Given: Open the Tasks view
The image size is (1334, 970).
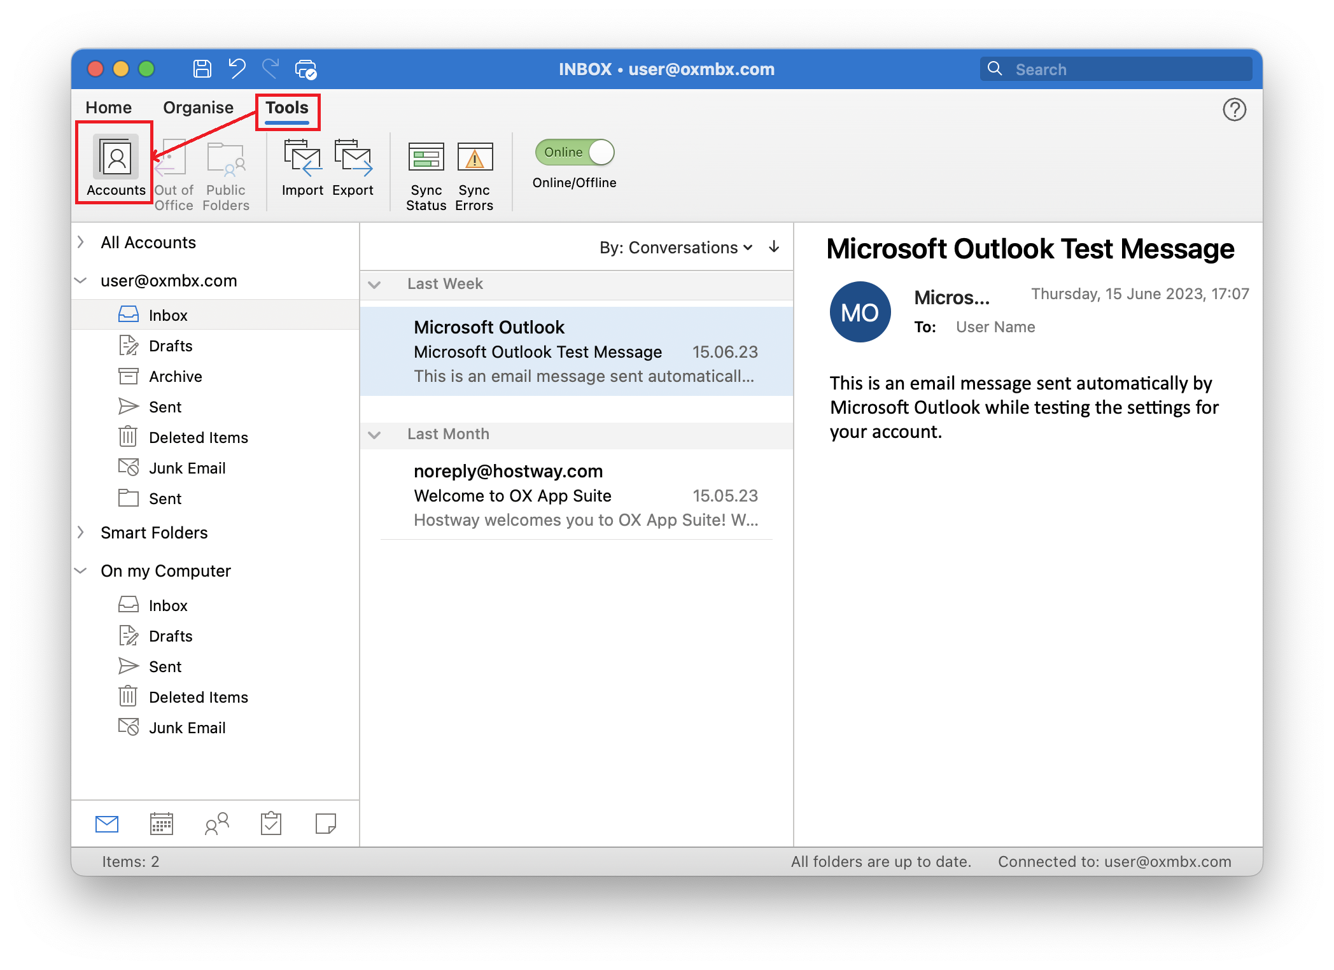Looking at the screenshot, I should click(x=270, y=824).
